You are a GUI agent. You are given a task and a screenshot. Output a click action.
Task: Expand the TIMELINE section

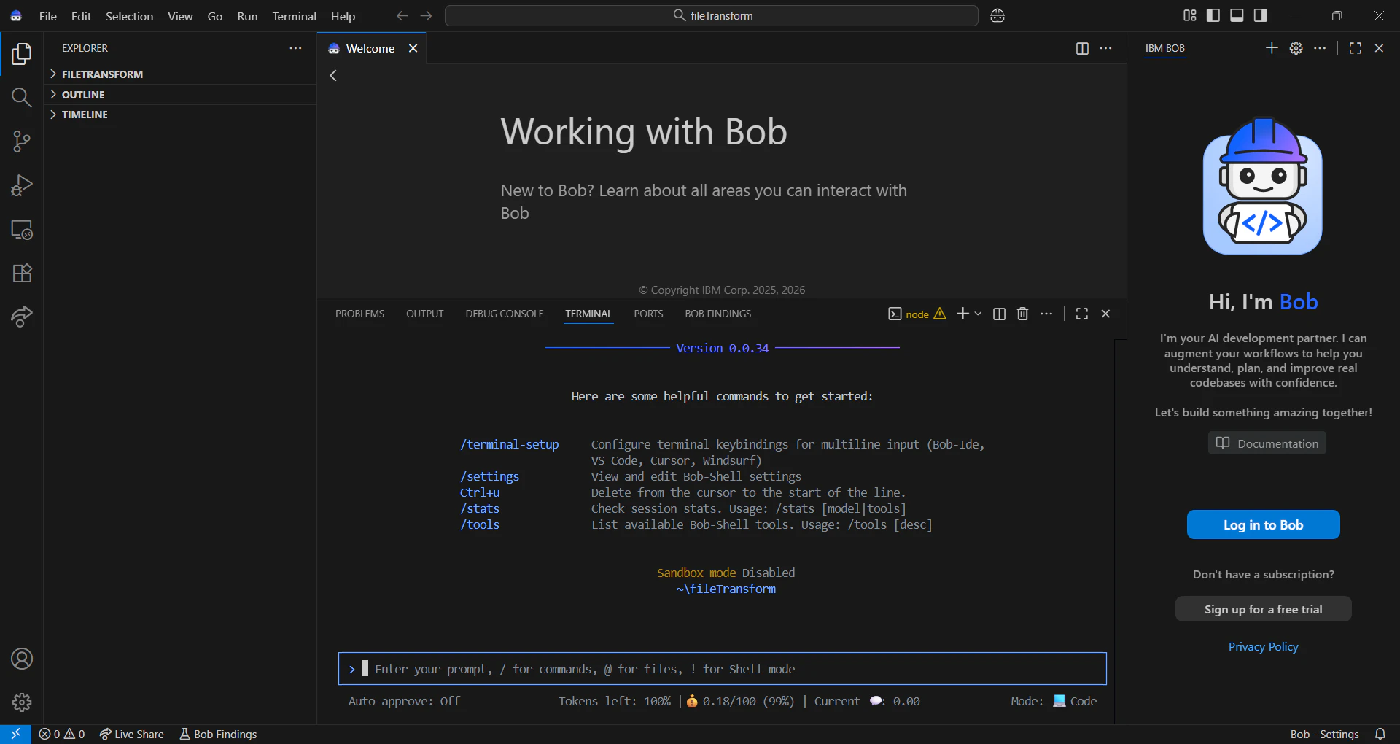(x=180, y=115)
